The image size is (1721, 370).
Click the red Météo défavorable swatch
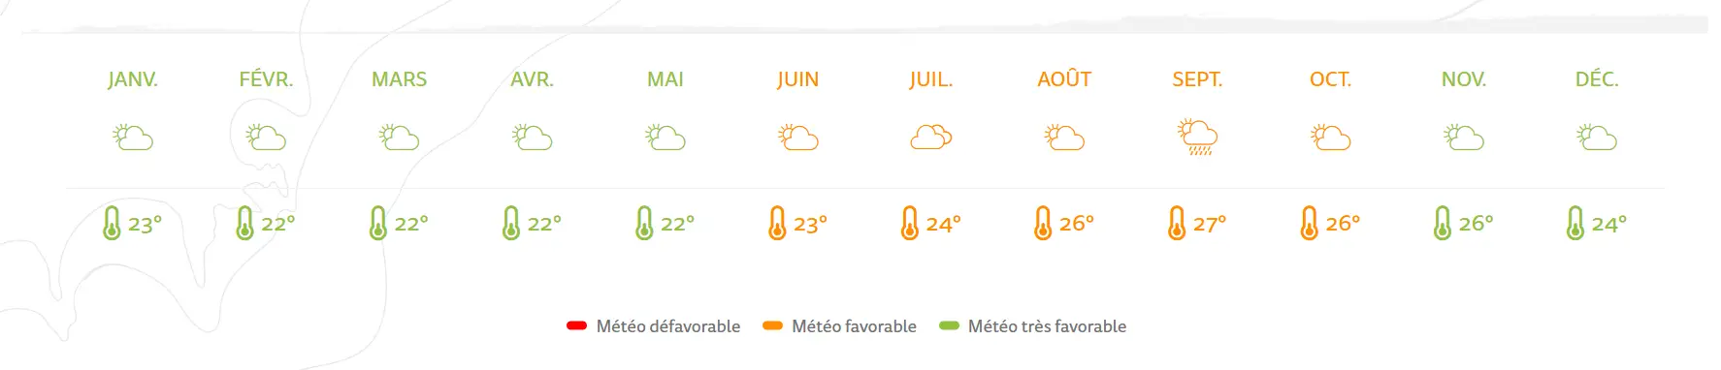[x=576, y=325]
